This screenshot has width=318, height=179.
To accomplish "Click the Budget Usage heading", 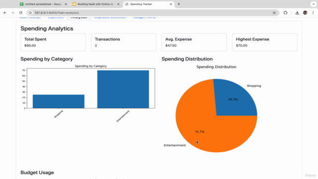I will (37, 173).
